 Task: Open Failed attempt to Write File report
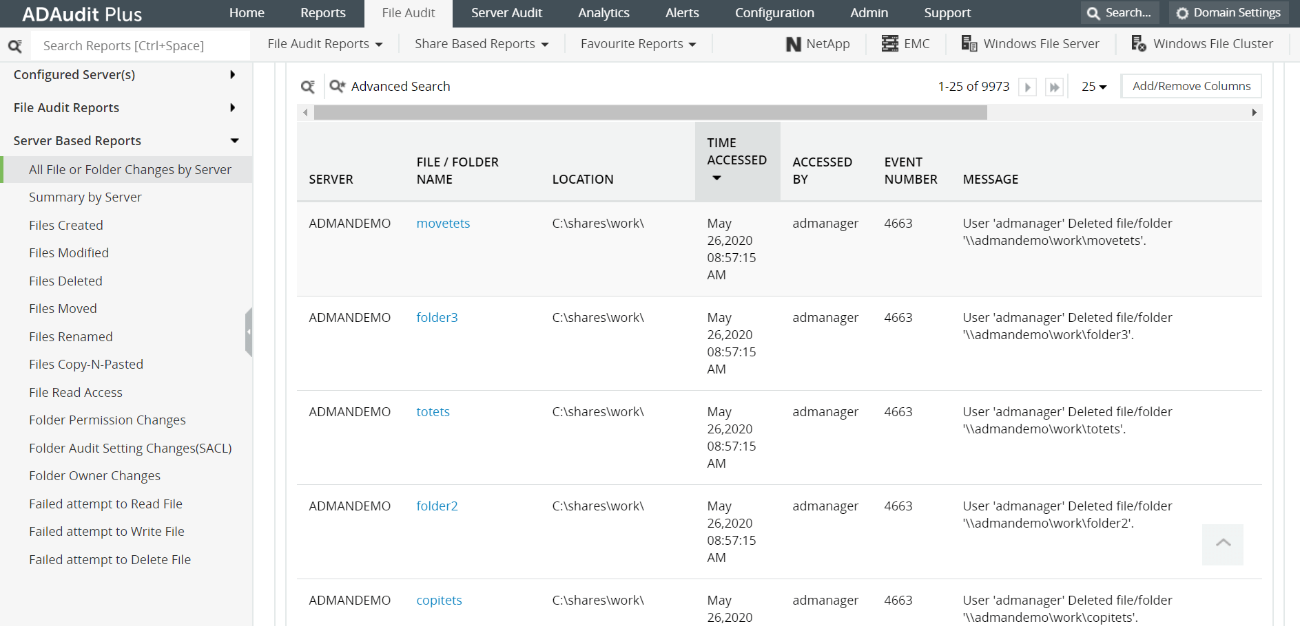point(107,532)
